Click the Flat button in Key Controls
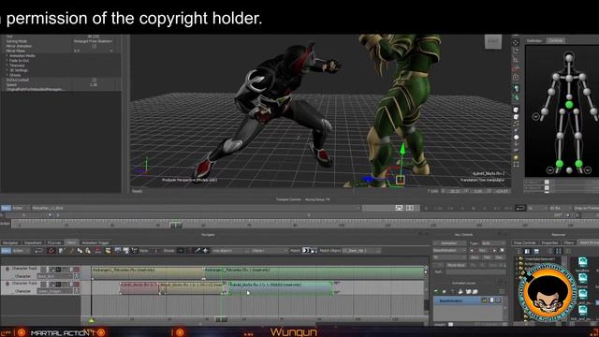This screenshot has width=599, height=337. (x=488, y=257)
